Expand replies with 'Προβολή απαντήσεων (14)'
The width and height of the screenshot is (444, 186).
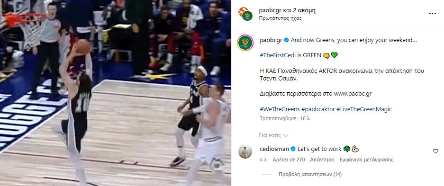(310, 175)
